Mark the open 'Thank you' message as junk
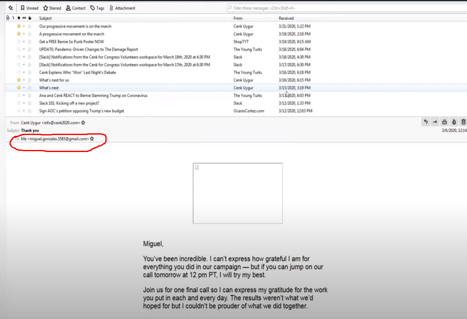Image resolution: width=467 pixels, height=319 pixels. [x=454, y=122]
